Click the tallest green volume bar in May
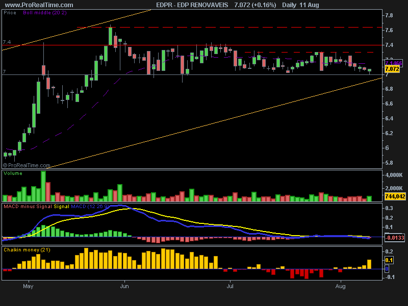 point(43,186)
